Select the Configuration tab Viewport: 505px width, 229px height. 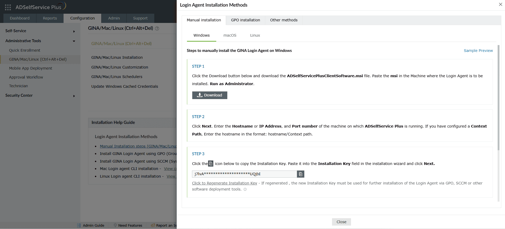[83, 18]
